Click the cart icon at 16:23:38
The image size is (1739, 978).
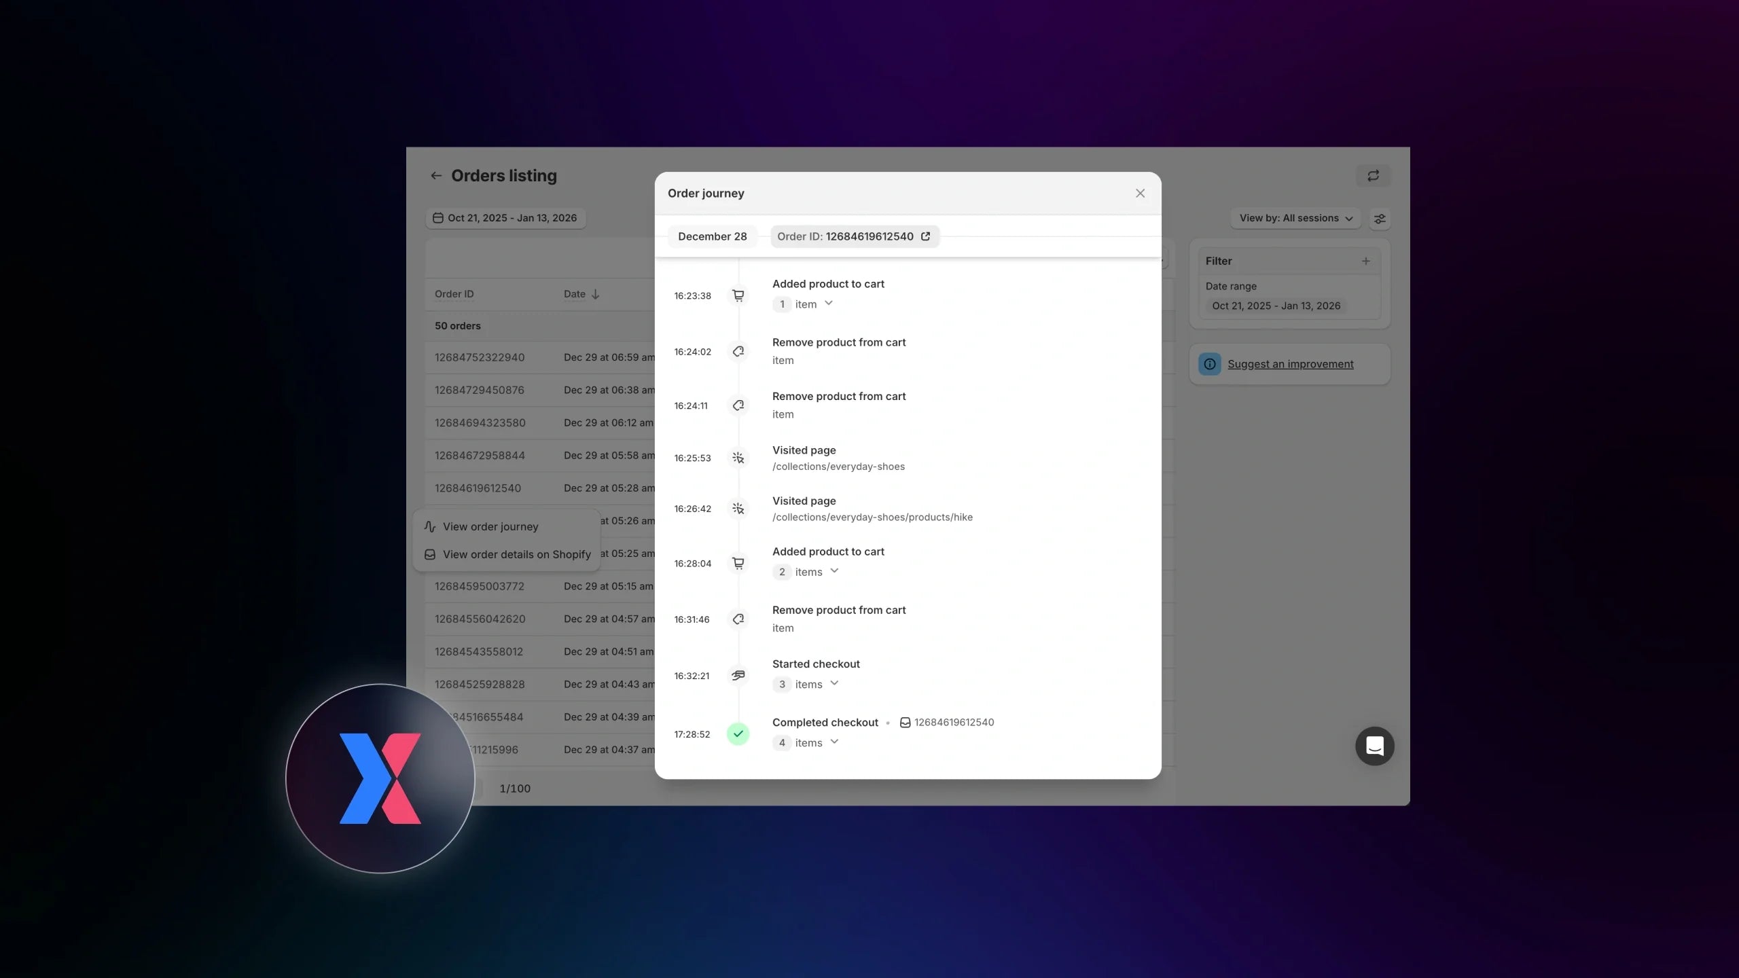click(x=738, y=295)
